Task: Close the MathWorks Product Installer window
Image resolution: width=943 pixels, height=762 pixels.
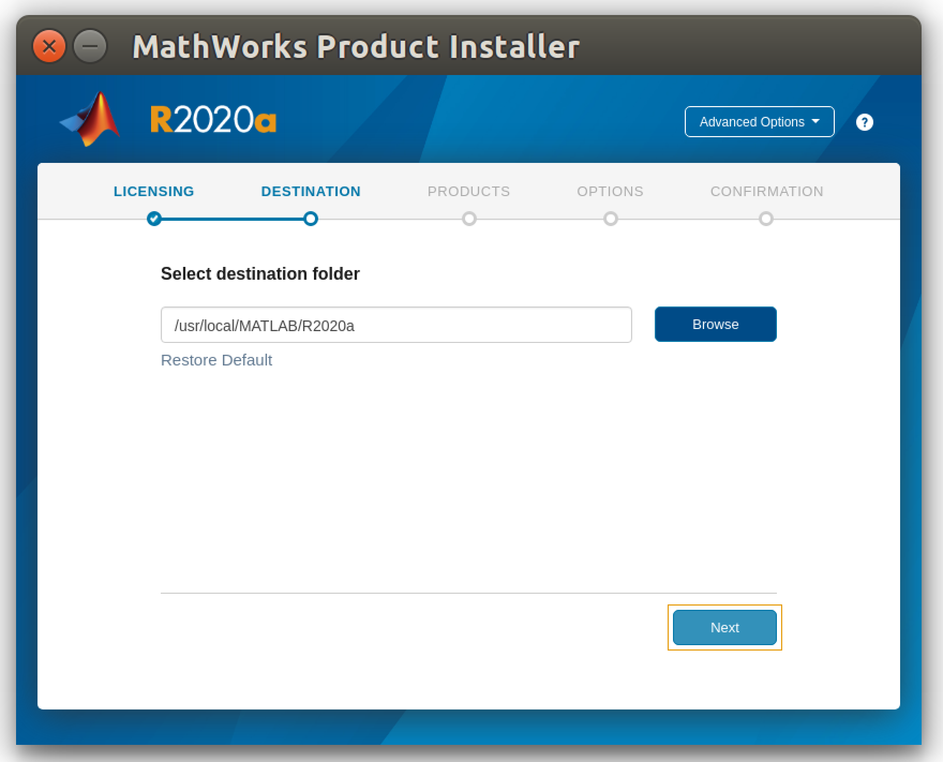Action: click(49, 47)
